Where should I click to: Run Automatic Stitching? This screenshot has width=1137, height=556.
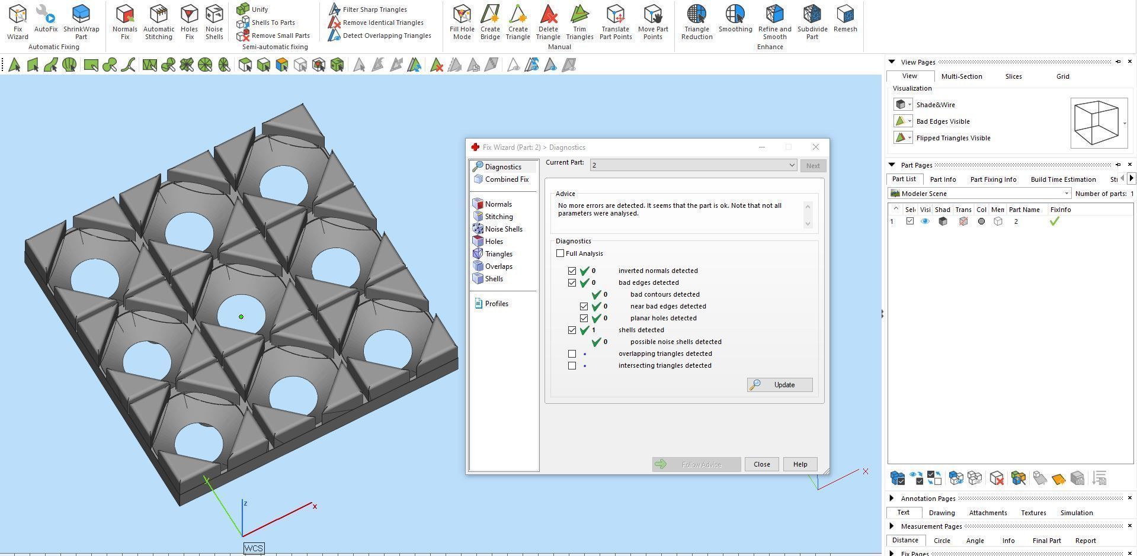[x=159, y=22]
